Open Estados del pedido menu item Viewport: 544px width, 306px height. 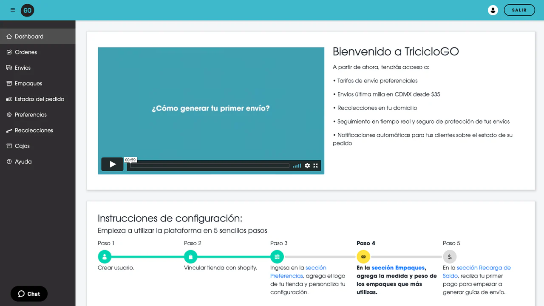click(x=38, y=99)
